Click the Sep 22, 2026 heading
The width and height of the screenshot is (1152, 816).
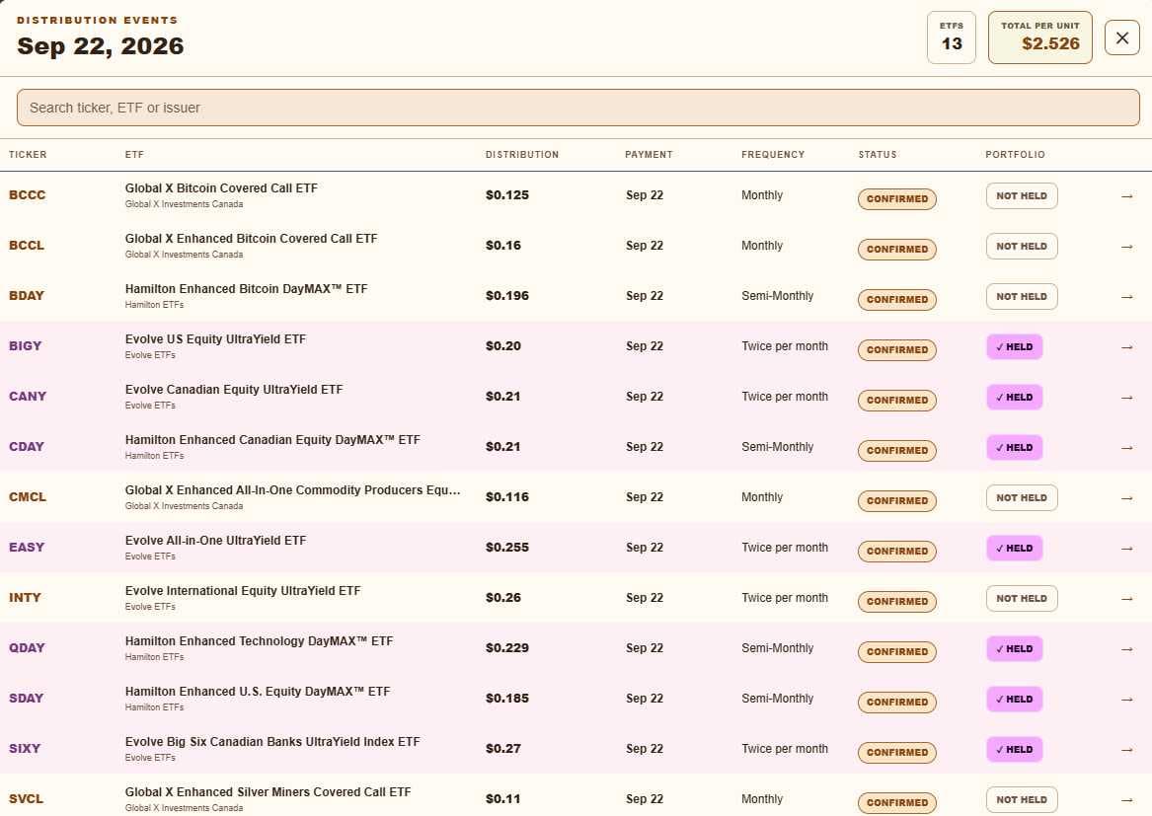[x=101, y=45]
